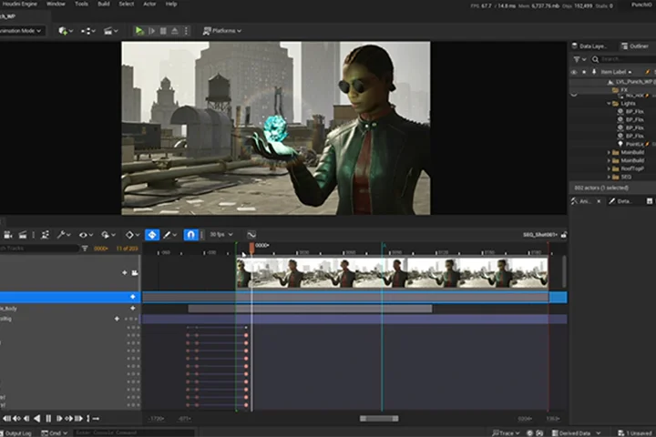Expand the SEQ folder

click(x=610, y=178)
